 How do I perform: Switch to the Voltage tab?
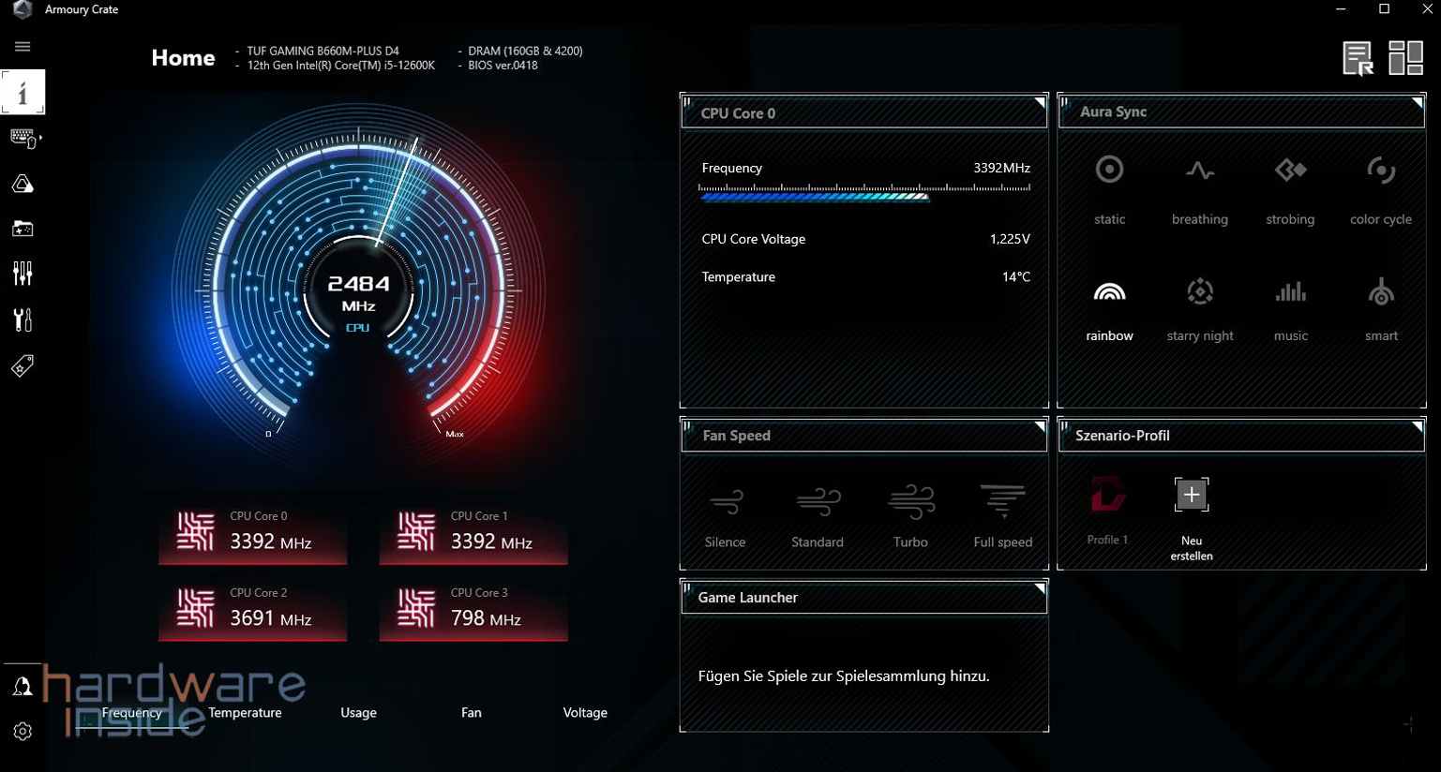585,713
